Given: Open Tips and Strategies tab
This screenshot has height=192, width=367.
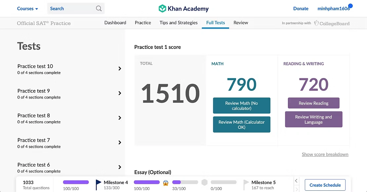Looking at the screenshot, I should [x=179, y=23].
